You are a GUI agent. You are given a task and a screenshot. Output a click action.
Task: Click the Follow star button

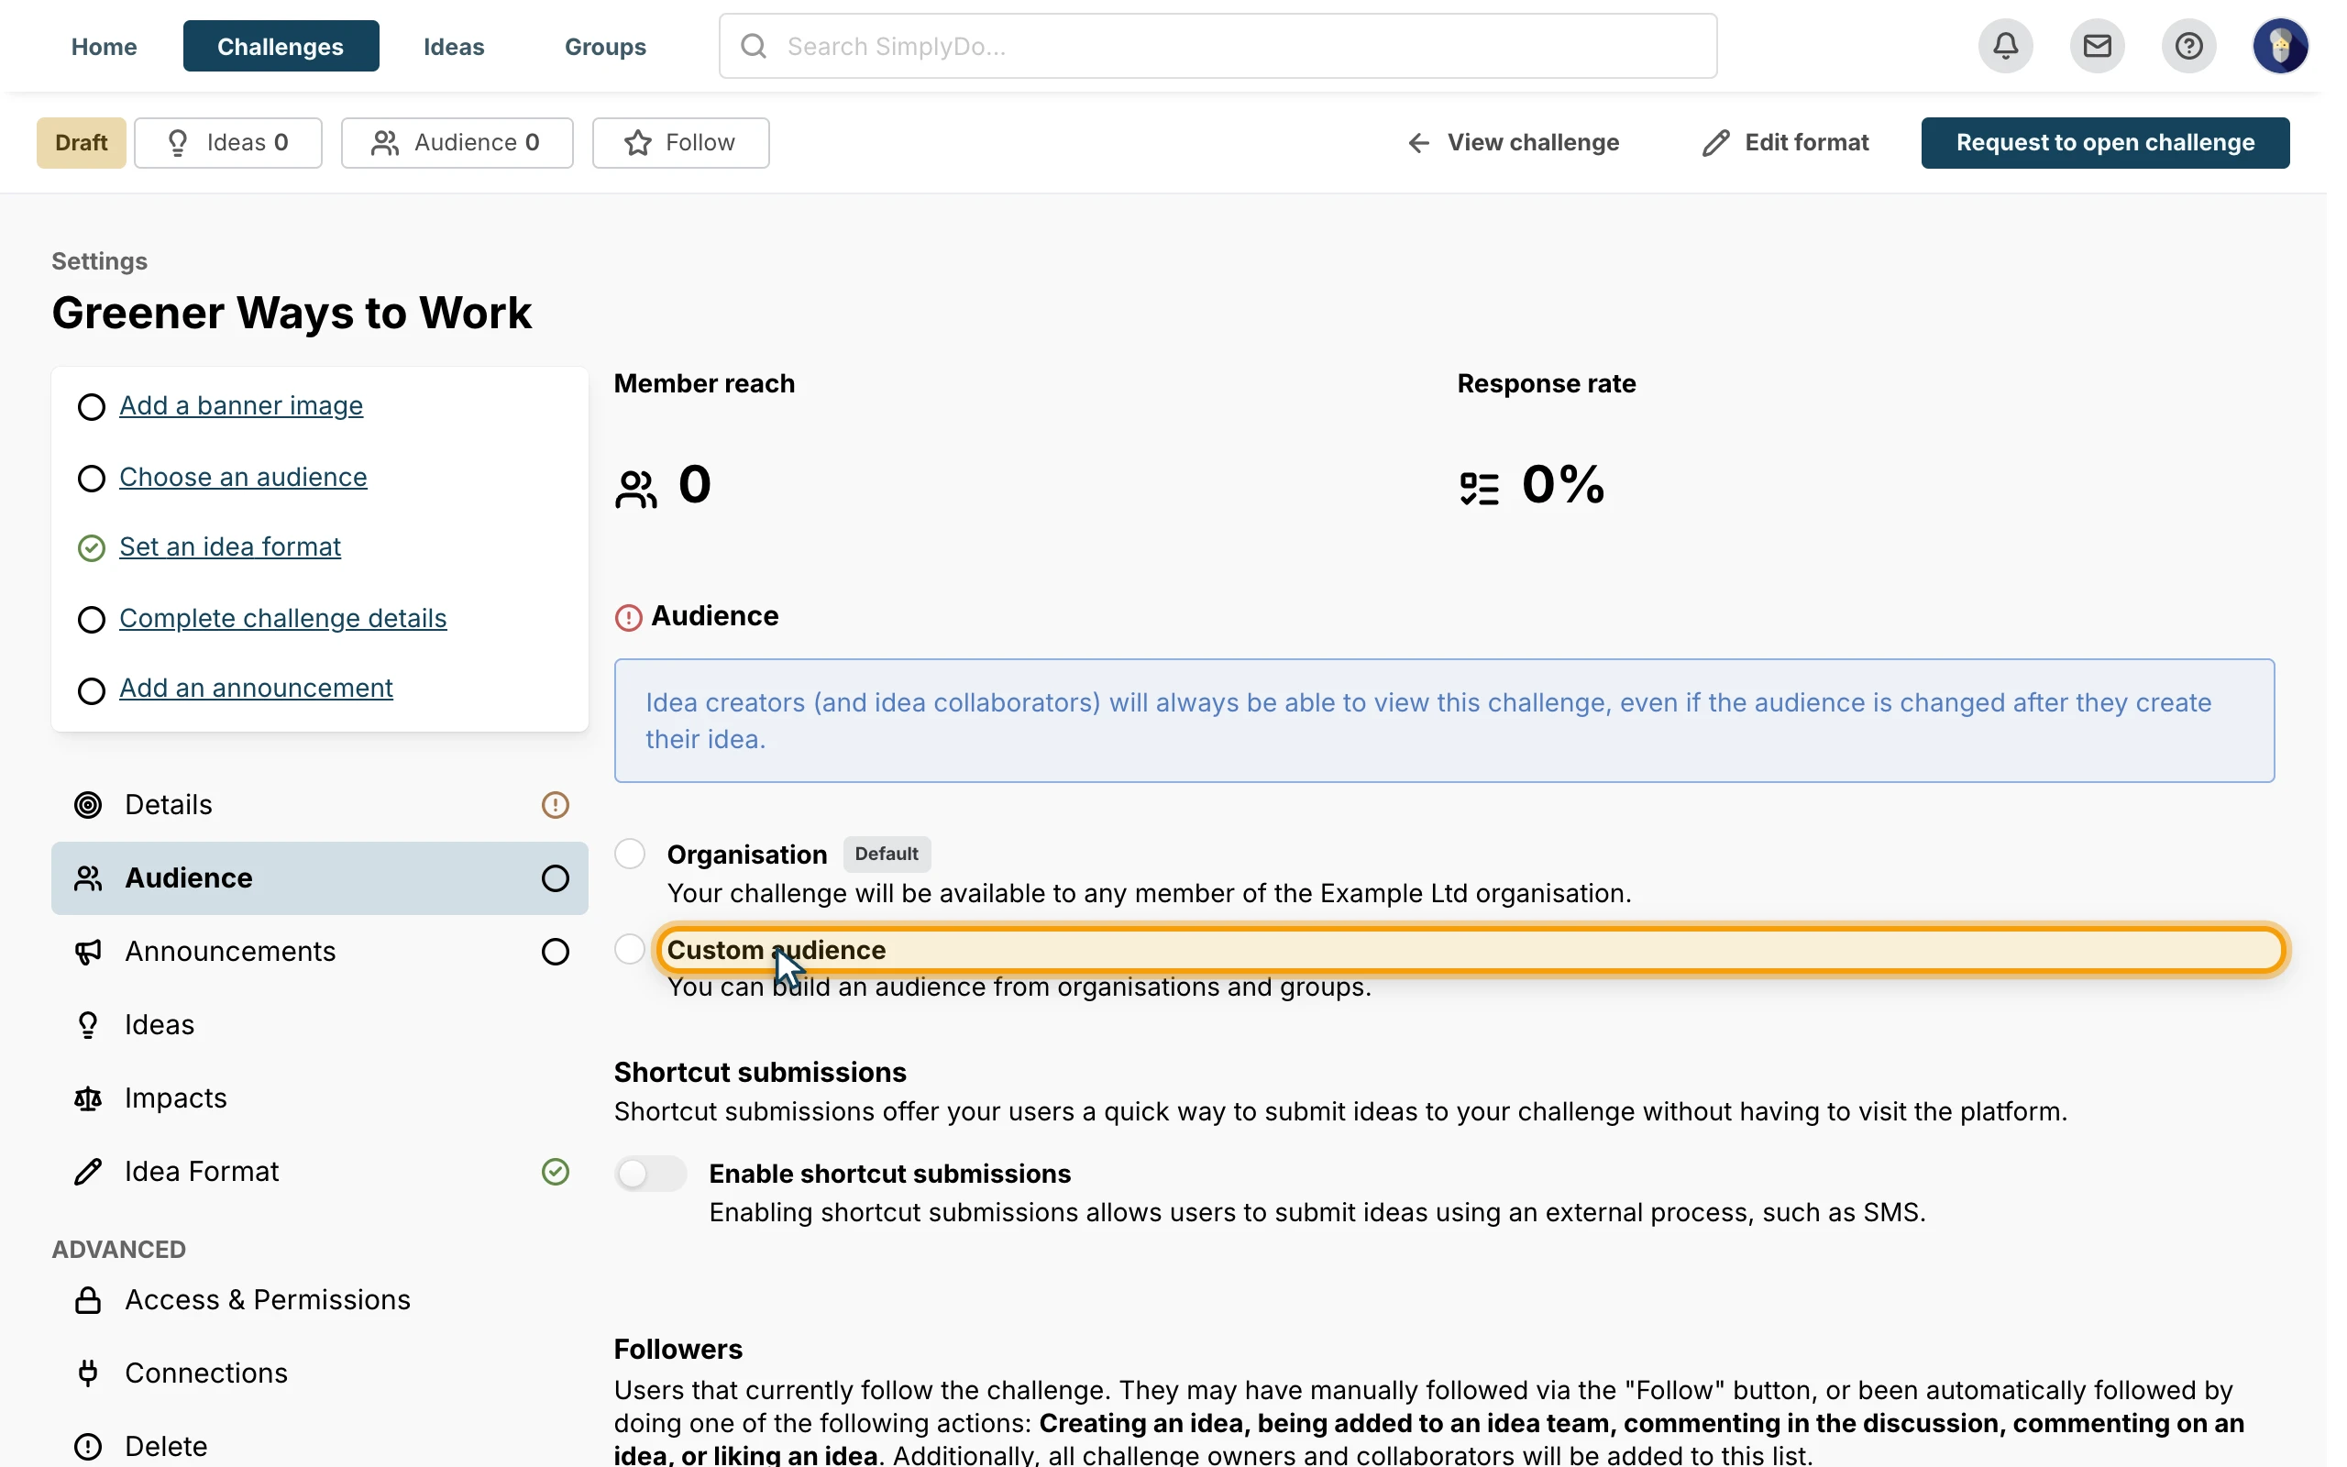click(681, 143)
